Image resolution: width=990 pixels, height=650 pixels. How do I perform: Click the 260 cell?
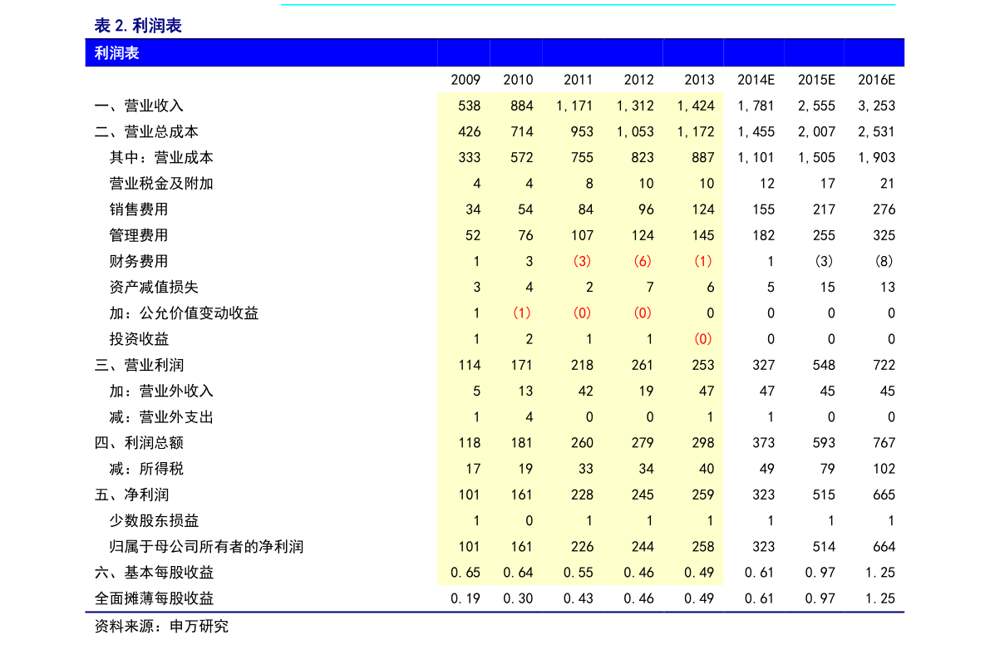coord(582,443)
